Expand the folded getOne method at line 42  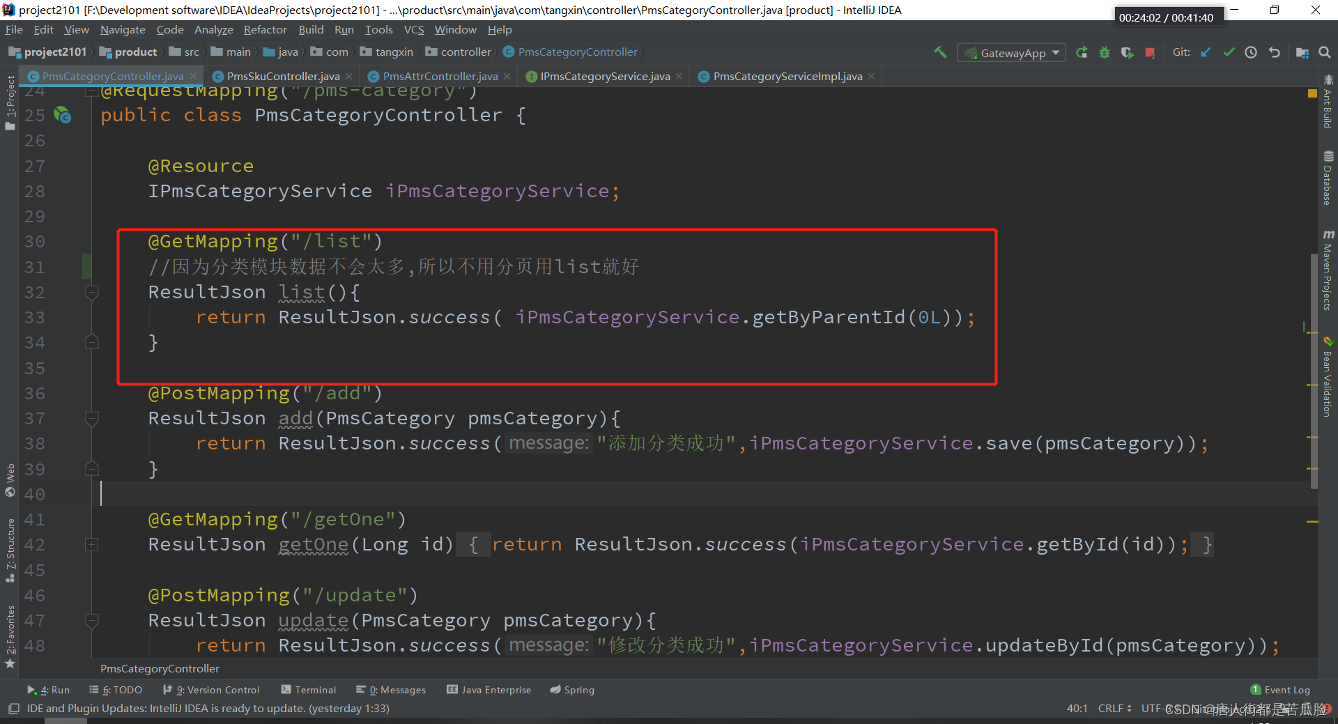pyautogui.click(x=91, y=544)
